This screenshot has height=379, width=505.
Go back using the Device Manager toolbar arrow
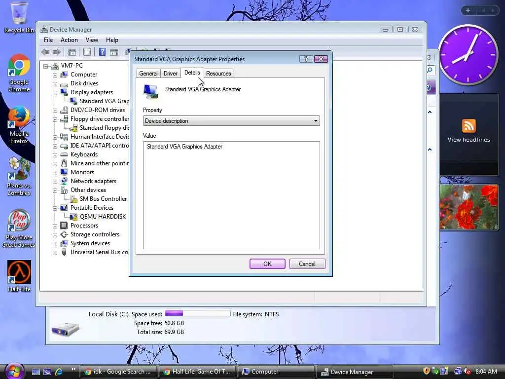point(45,52)
